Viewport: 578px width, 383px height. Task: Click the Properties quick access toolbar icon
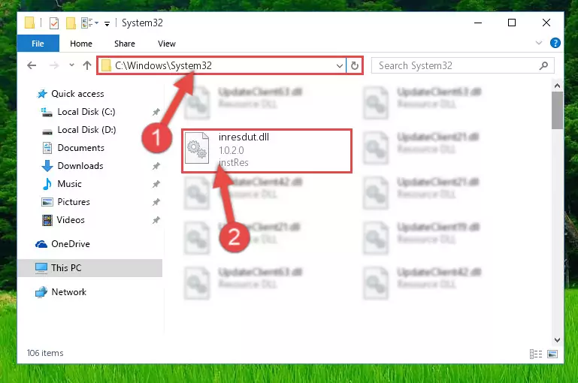[x=54, y=23]
